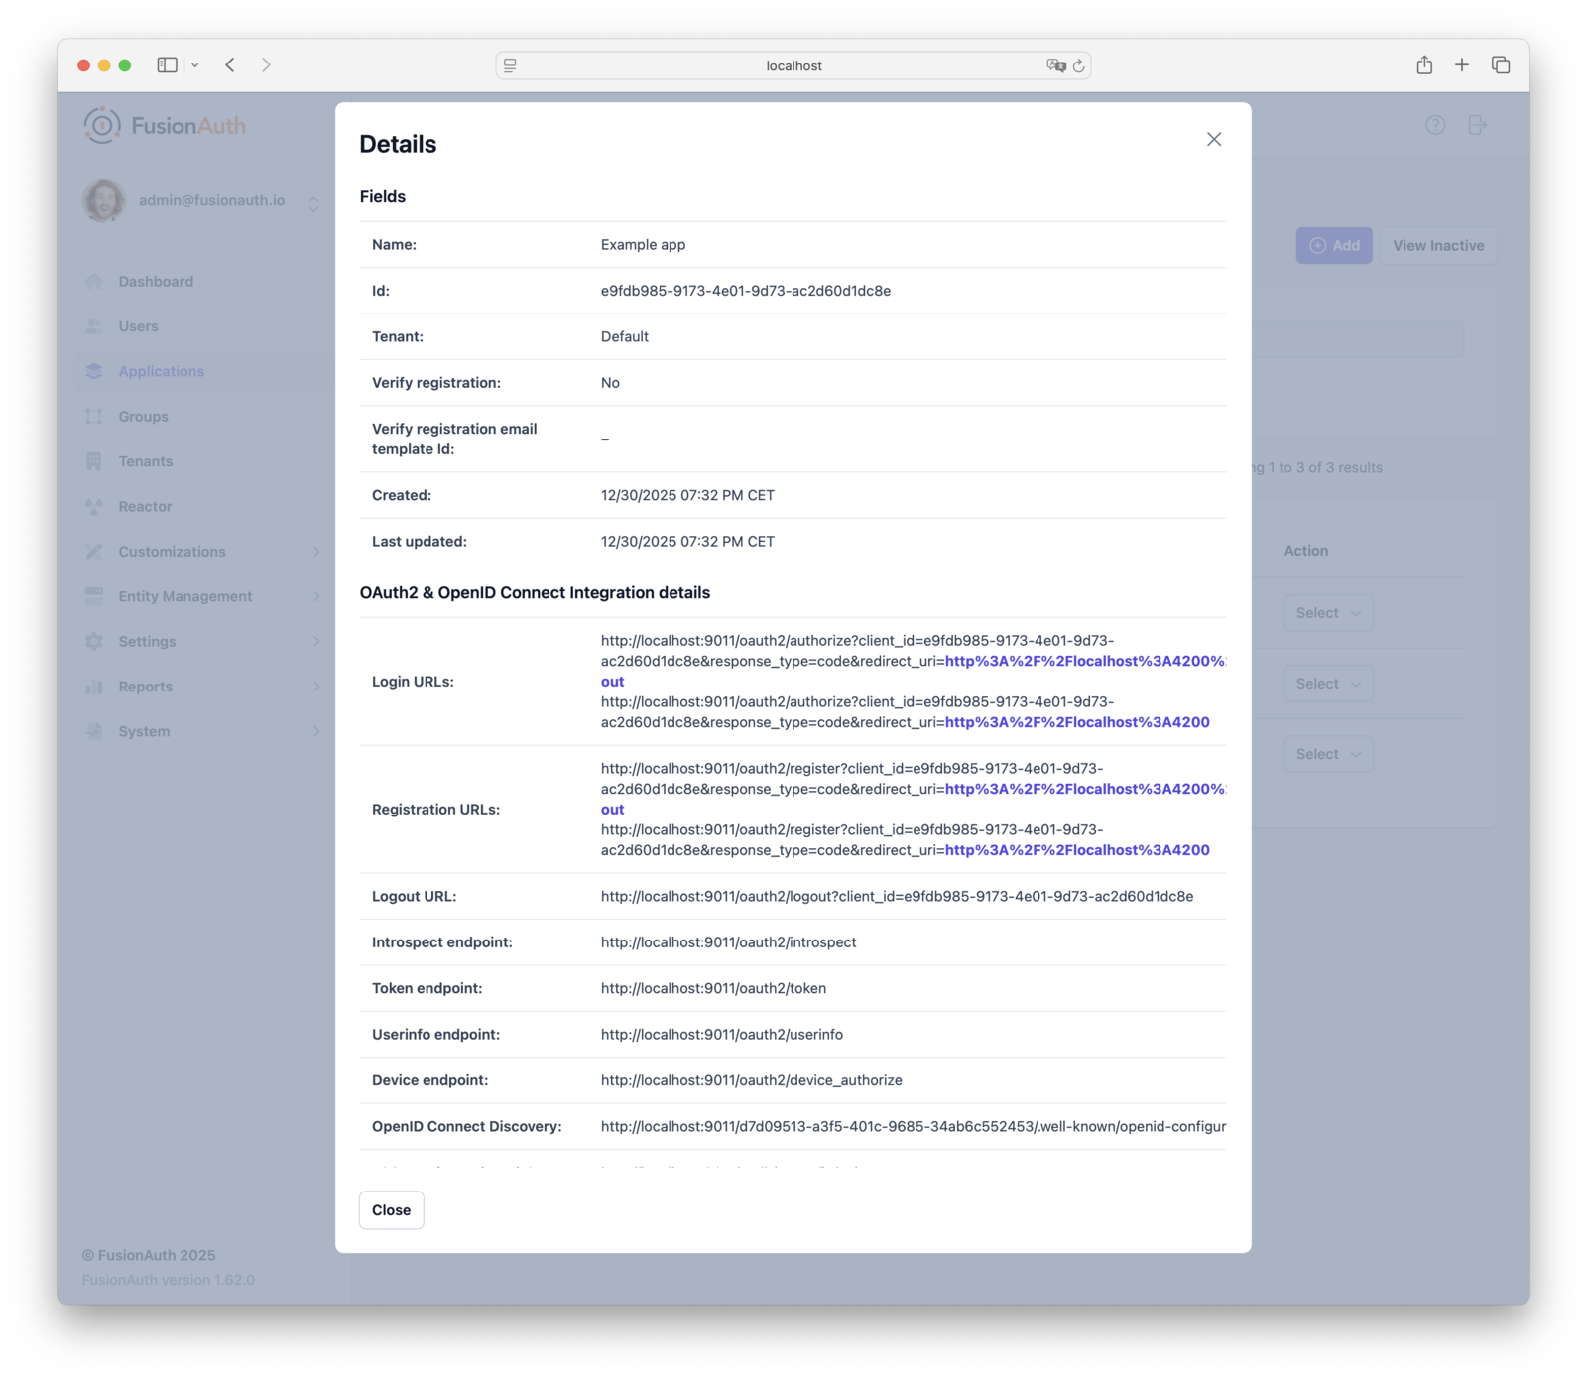Navigate to the System menu item
This screenshot has width=1587, height=1380.
(x=145, y=731)
